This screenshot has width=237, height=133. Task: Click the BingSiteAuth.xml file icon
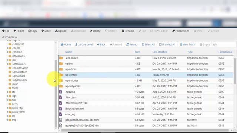[61, 109]
